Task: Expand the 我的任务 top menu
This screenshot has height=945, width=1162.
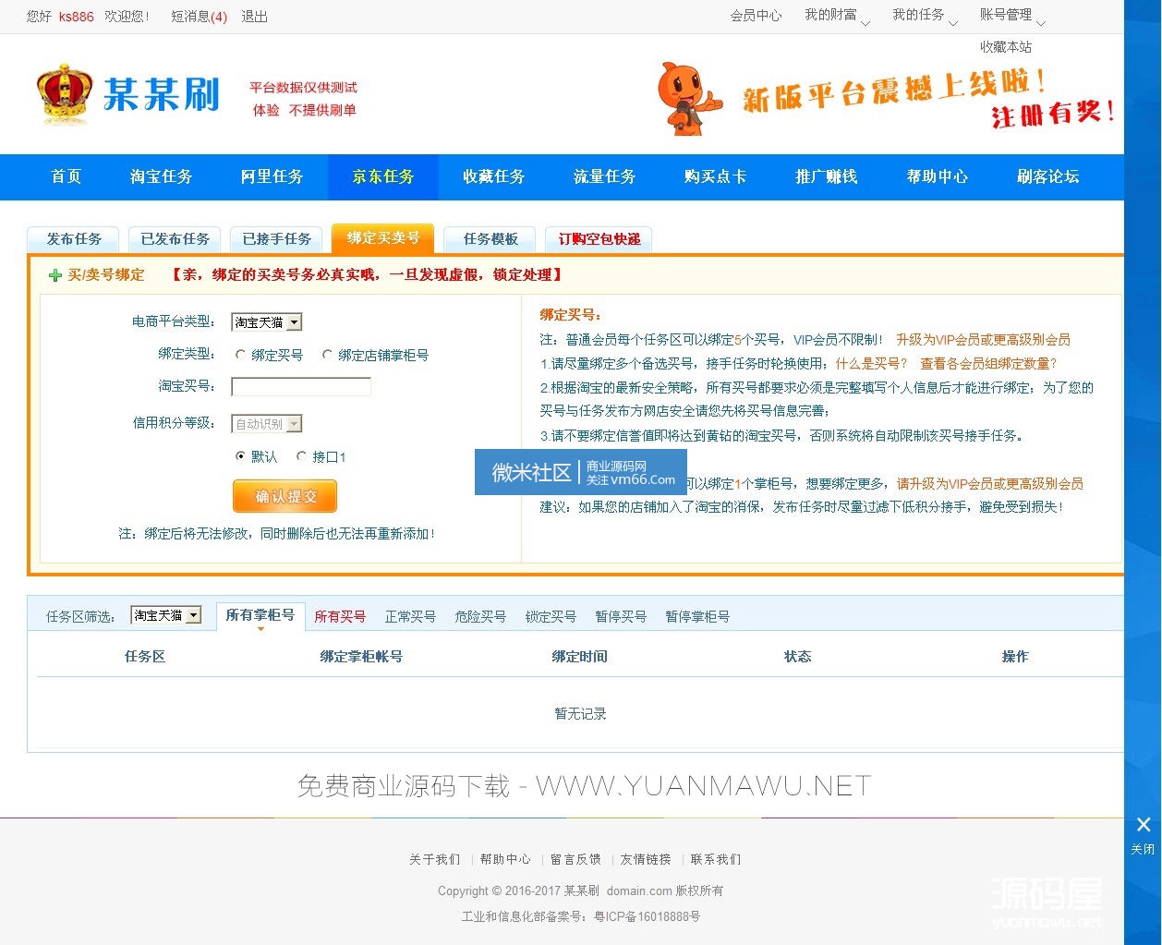Action: tap(925, 16)
